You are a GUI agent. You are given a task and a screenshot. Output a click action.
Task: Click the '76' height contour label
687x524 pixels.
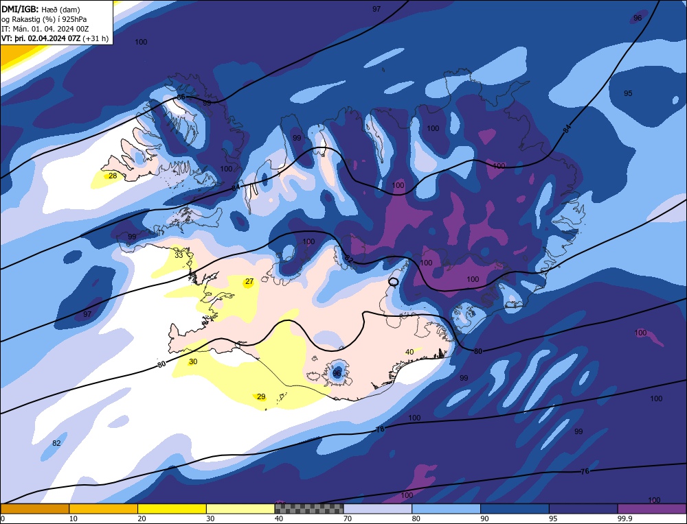585,471
